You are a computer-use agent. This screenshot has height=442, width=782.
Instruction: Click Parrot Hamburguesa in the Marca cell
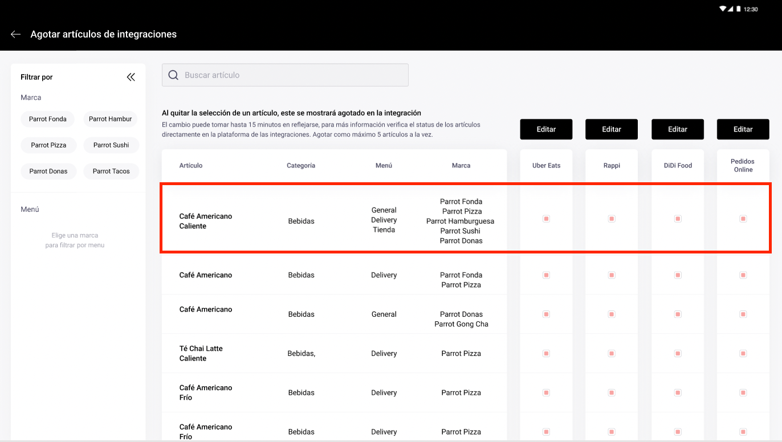click(x=461, y=221)
